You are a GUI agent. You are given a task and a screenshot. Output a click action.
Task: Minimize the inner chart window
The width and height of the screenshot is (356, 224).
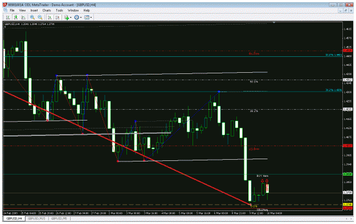tap(341, 10)
